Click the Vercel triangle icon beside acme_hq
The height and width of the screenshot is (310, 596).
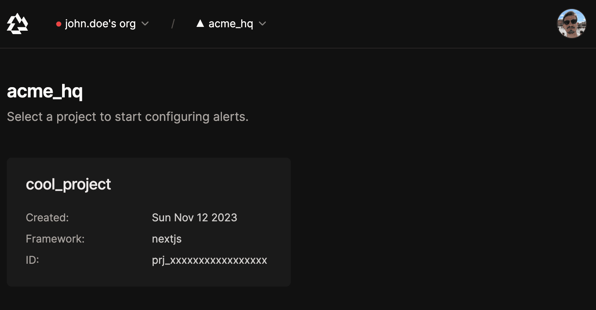coord(200,23)
